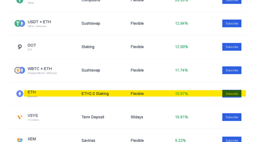The image size is (267, 142).
Task: Subscribe to USDT + ETH Sushiswap product
Action: pyautogui.click(x=232, y=23)
